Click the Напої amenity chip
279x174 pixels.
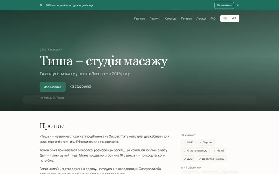pos(219,150)
